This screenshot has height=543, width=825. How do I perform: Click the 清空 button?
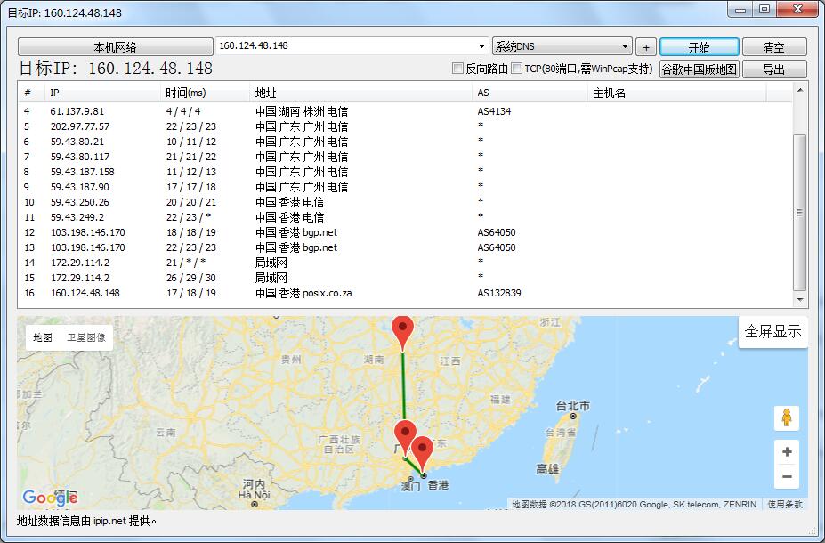click(773, 47)
